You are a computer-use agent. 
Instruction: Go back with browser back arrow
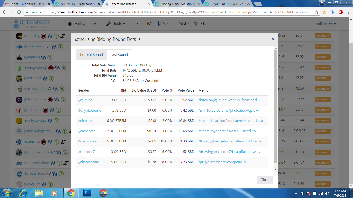pyautogui.click(x=5, y=12)
